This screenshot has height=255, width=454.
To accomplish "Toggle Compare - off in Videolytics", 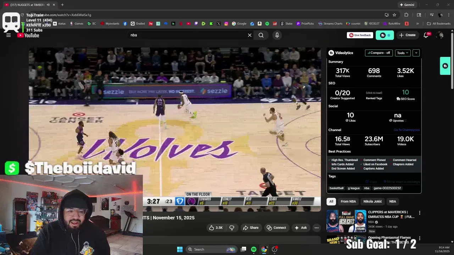I will pyautogui.click(x=379, y=53).
